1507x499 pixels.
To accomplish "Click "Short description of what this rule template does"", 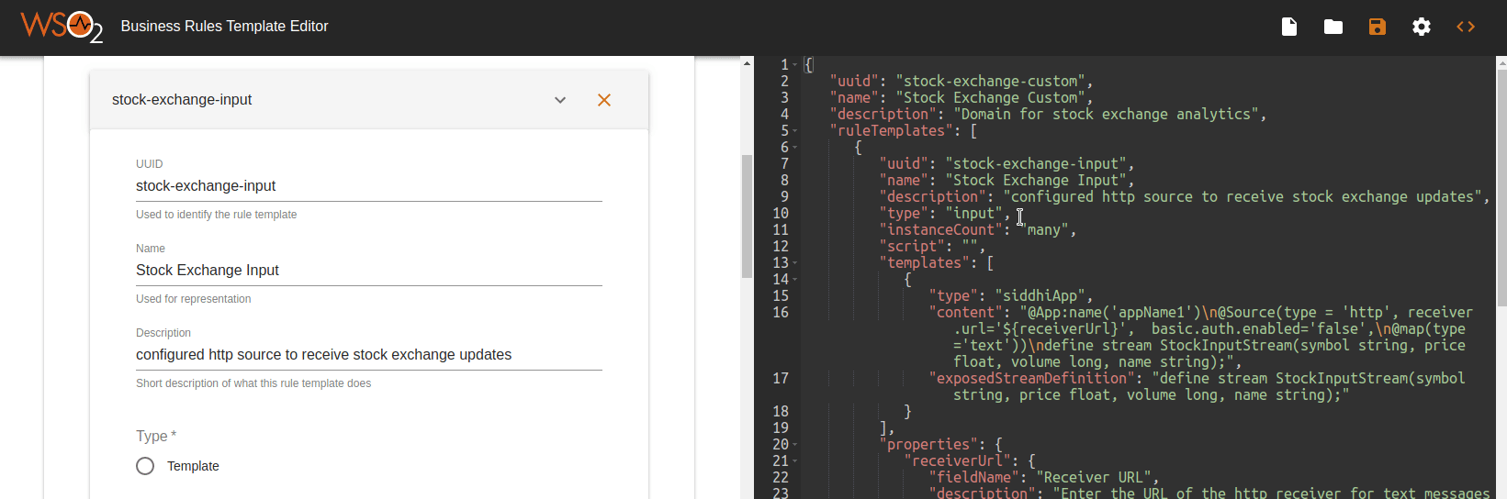I will point(253,383).
